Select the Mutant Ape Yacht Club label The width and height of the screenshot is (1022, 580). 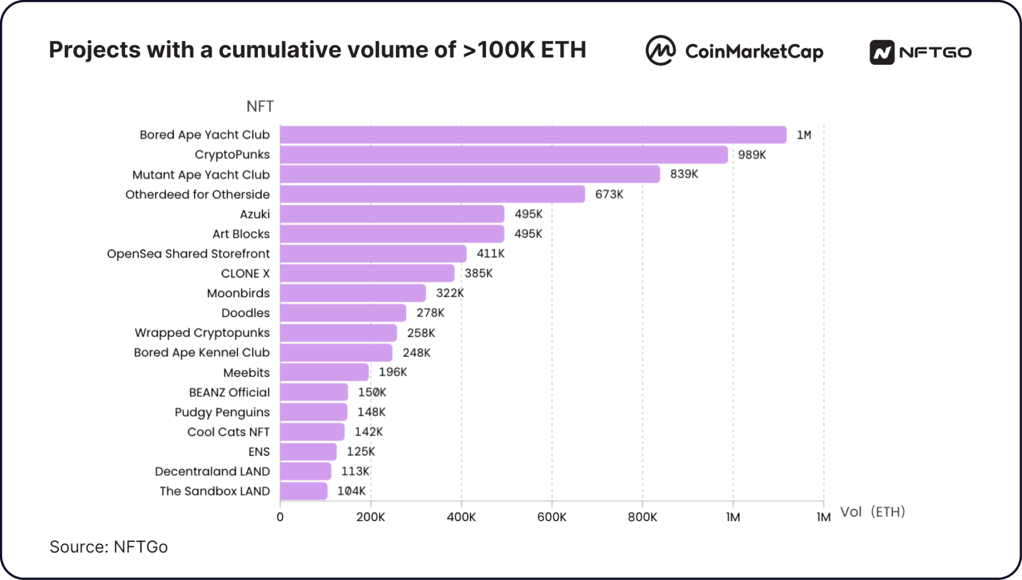point(201,175)
